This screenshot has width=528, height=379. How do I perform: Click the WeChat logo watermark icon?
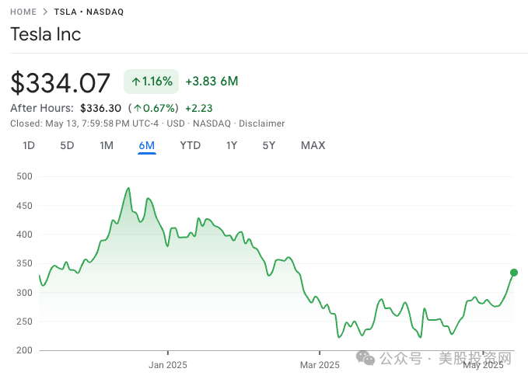(x=365, y=358)
